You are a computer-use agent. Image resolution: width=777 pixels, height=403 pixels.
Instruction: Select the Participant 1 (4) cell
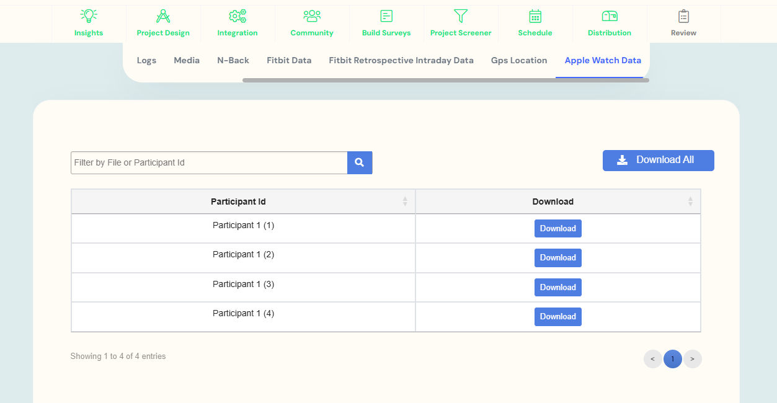243,316
